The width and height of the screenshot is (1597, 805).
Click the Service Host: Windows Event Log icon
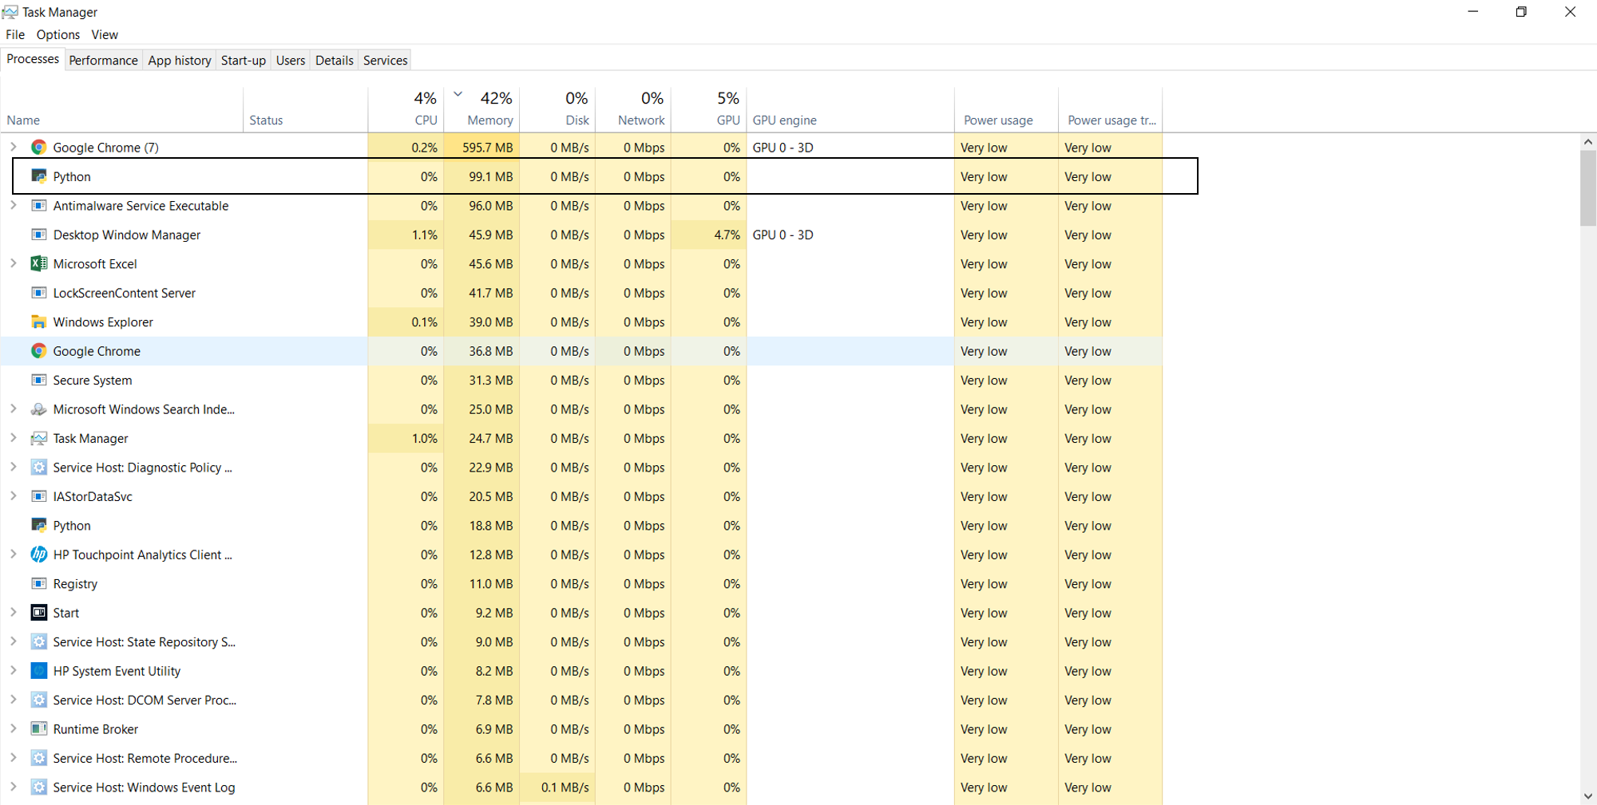pos(38,787)
